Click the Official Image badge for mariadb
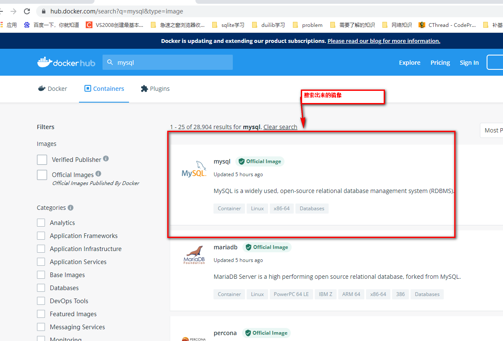The width and height of the screenshot is (503, 341). (x=267, y=247)
